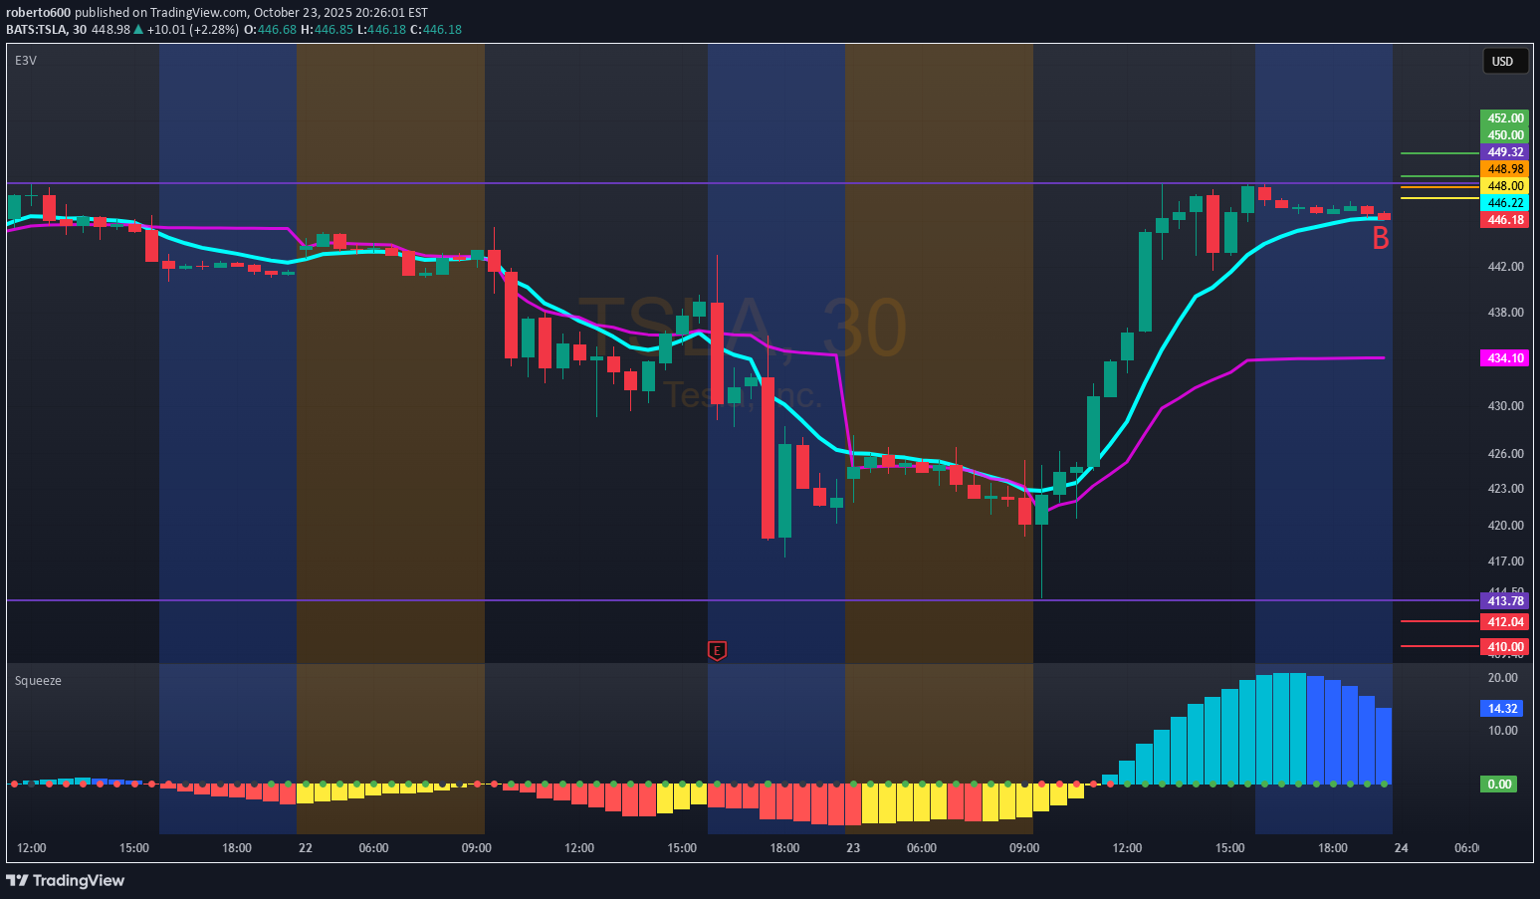The image size is (1540, 899).
Task: Click the purple 413.78 support level label
Action: tap(1504, 601)
